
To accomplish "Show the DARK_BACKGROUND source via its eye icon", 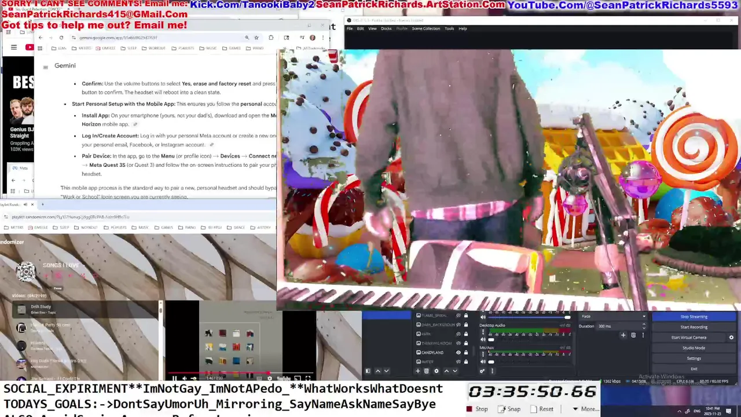I will [x=458, y=324].
